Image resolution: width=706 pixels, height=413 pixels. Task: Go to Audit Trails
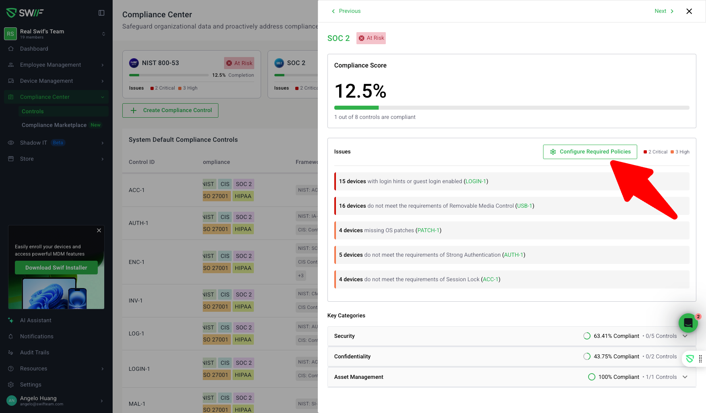pyautogui.click(x=35, y=352)
